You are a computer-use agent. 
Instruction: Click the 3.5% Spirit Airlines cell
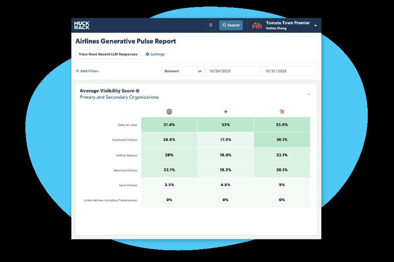pyautogui.click(x=169, y=185)
